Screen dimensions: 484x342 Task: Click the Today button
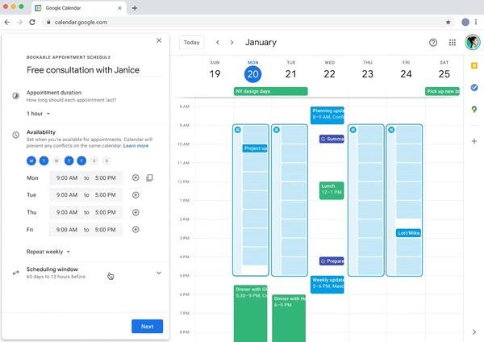click(x=192, y=42)
